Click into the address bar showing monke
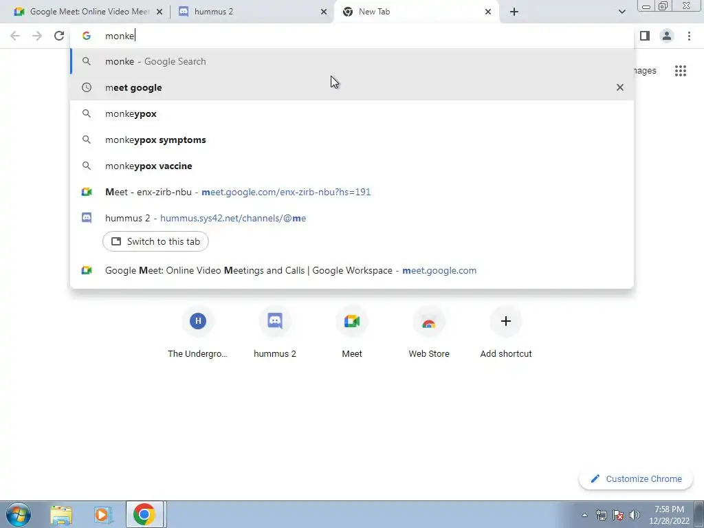This screenshot has width=704, height=528. [352, 36]
